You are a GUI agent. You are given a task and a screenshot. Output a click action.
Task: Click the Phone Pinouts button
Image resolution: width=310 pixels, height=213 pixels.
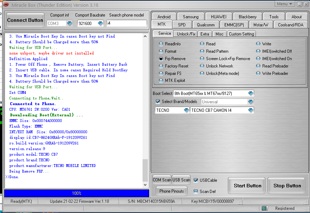(171, 191)
